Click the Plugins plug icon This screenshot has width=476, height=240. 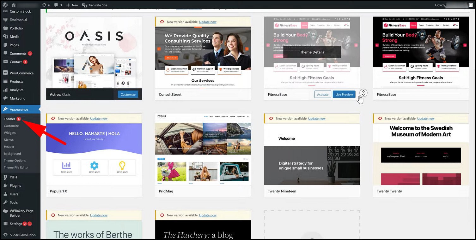click(5, 185)
